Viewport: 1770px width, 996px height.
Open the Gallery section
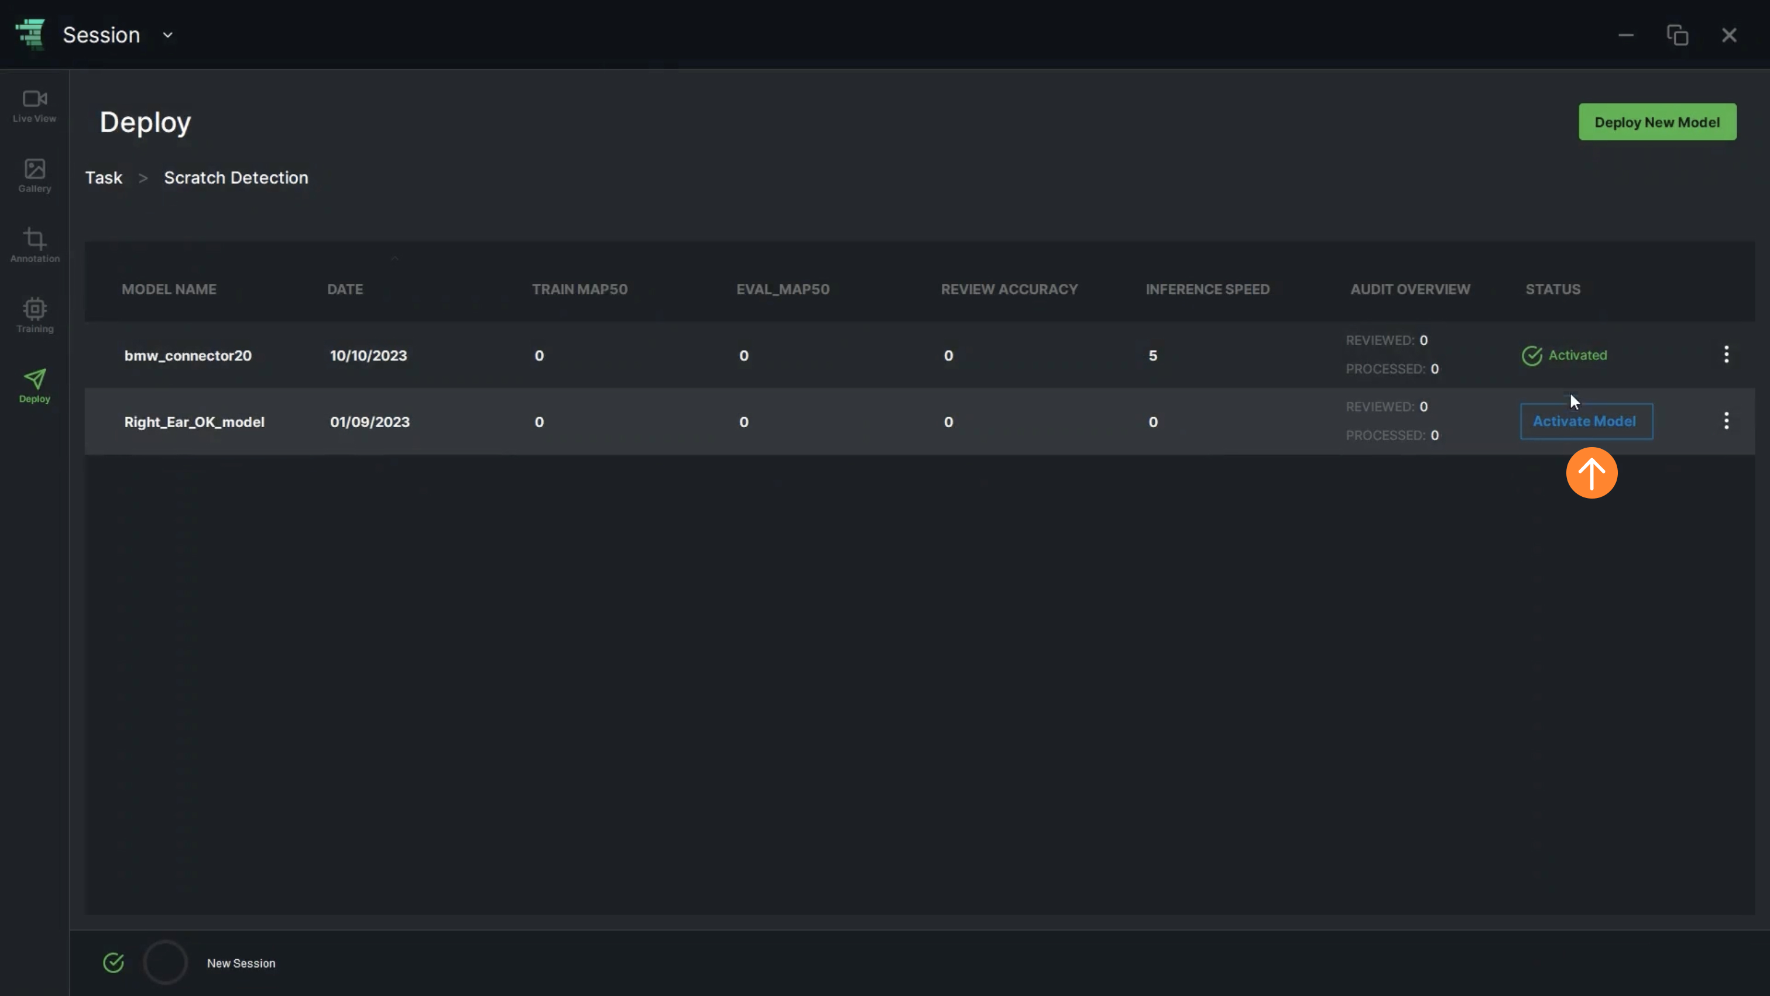point(35,176)
